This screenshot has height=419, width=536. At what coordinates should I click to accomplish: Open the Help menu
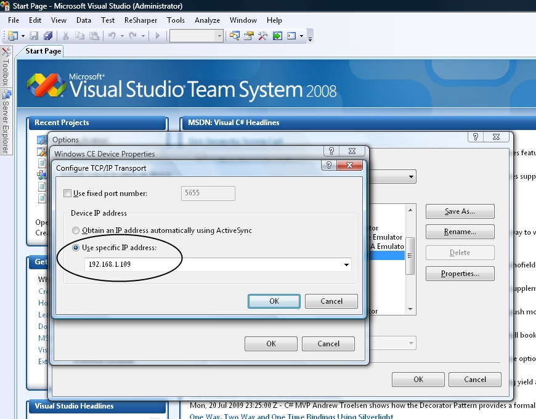point(274,20)
